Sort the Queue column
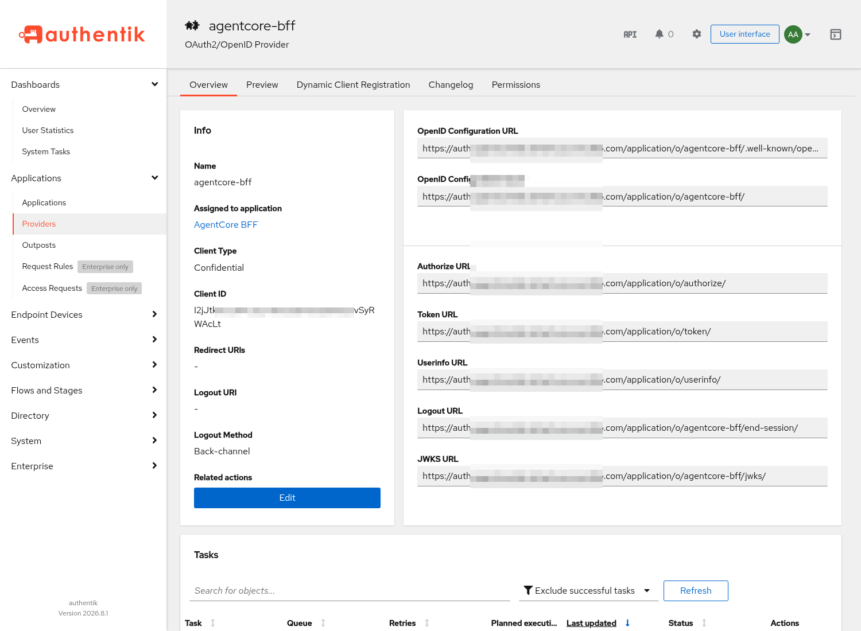Screen dimensions: 861x631 tap(323, 623)
